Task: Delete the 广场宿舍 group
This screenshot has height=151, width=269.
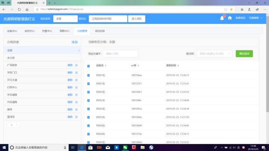Action: (70, 65)
